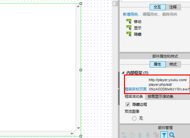
Task: Click the 新增用例... link
Action: [132, 14]
